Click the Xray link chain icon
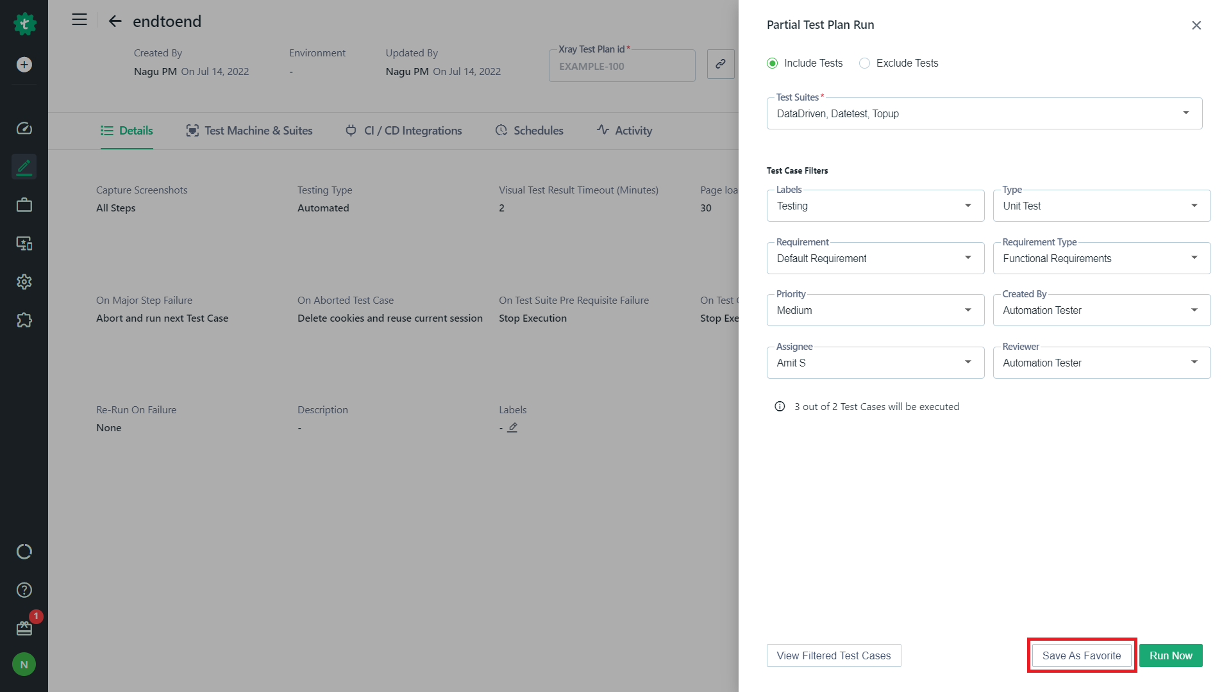Screen dimensions: 1231x692 point(721,64)
